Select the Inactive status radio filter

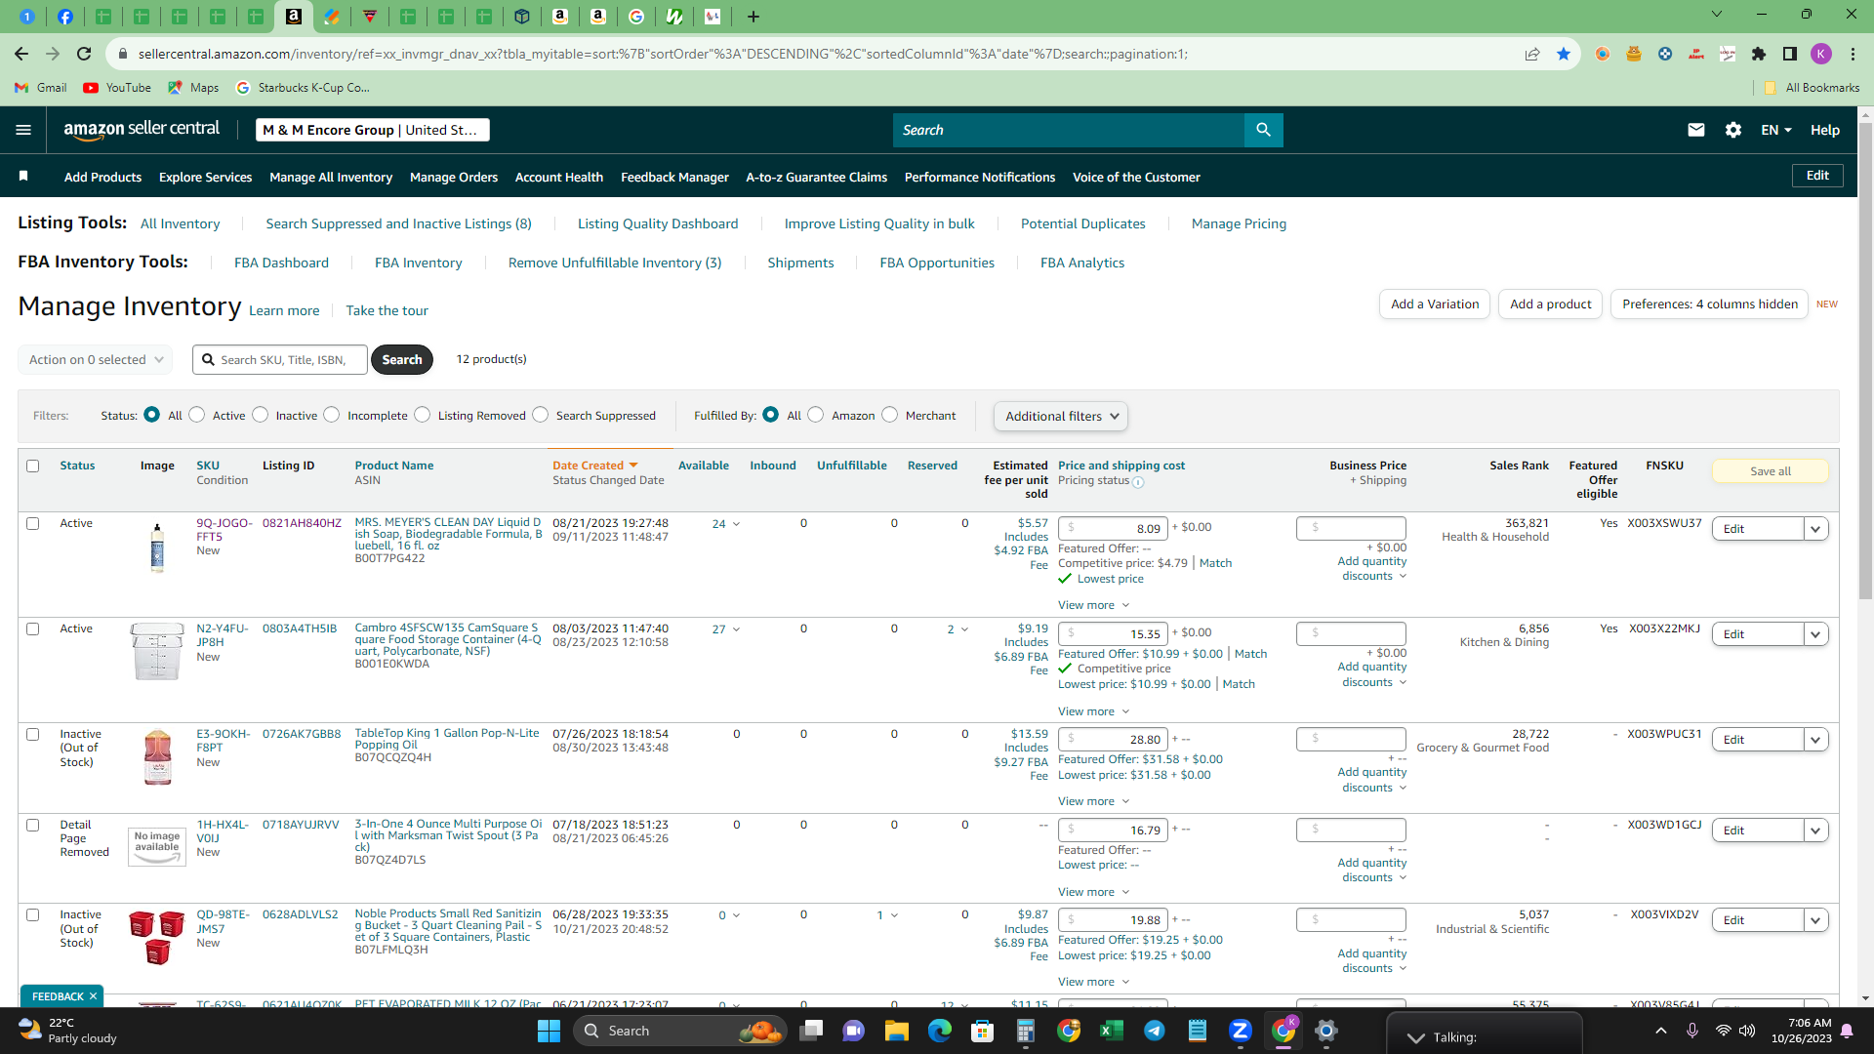point(261,415)
